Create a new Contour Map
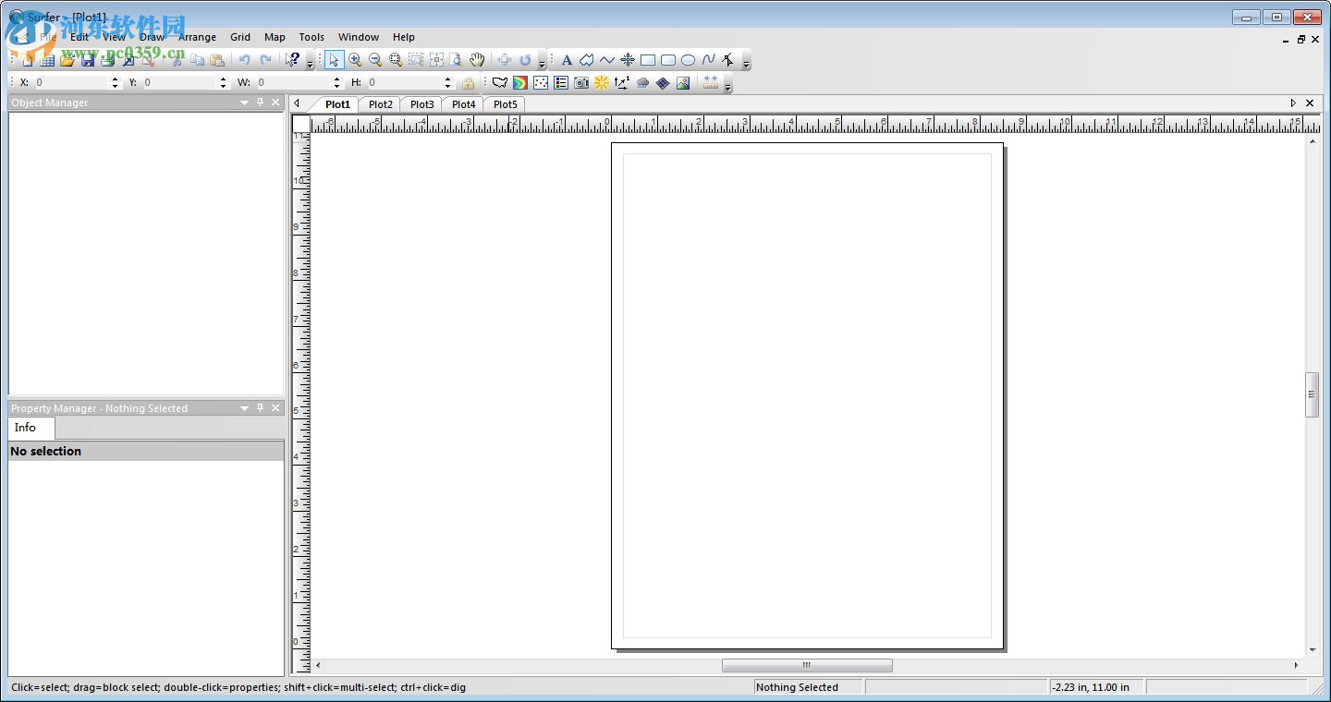Viewport: 1331px width, 702px height. (520, 83)
